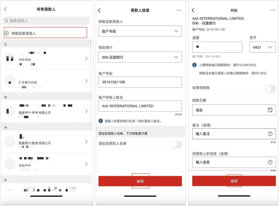The width and height of the screenshot is (279, 206).
Task: Click the 输入备注 remarks field
Action: coord(234,134)
